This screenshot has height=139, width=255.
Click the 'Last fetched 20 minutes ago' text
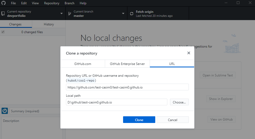pos(154,16)
